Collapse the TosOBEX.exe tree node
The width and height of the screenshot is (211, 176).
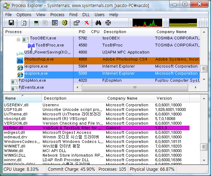pyautogui.click(x=18, y=39)
